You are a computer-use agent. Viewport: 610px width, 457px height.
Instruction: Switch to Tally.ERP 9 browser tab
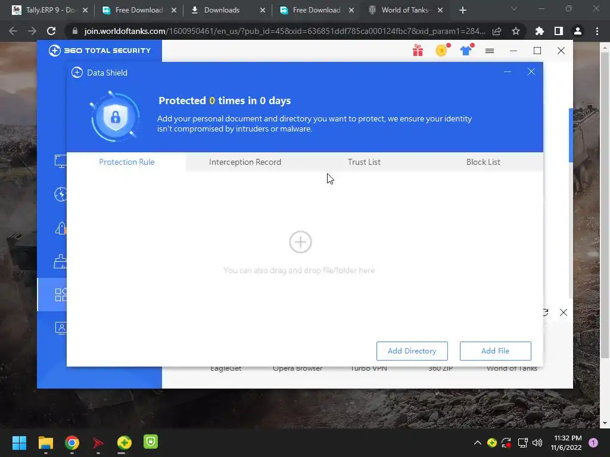(x=49, y=10)
